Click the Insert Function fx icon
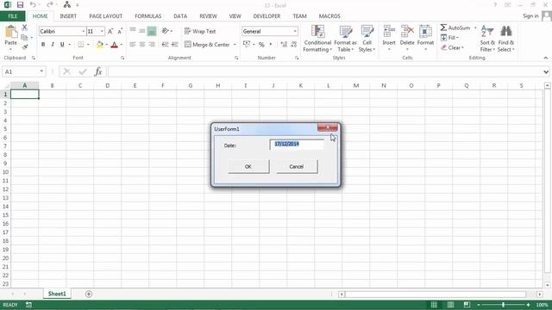 pos(98,71)
